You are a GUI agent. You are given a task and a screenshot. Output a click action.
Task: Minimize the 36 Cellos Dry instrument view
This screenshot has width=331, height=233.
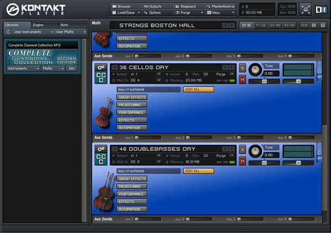tap(319, 70)
